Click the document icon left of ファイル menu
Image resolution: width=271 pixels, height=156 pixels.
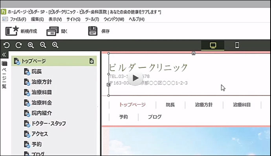(5, 19)
